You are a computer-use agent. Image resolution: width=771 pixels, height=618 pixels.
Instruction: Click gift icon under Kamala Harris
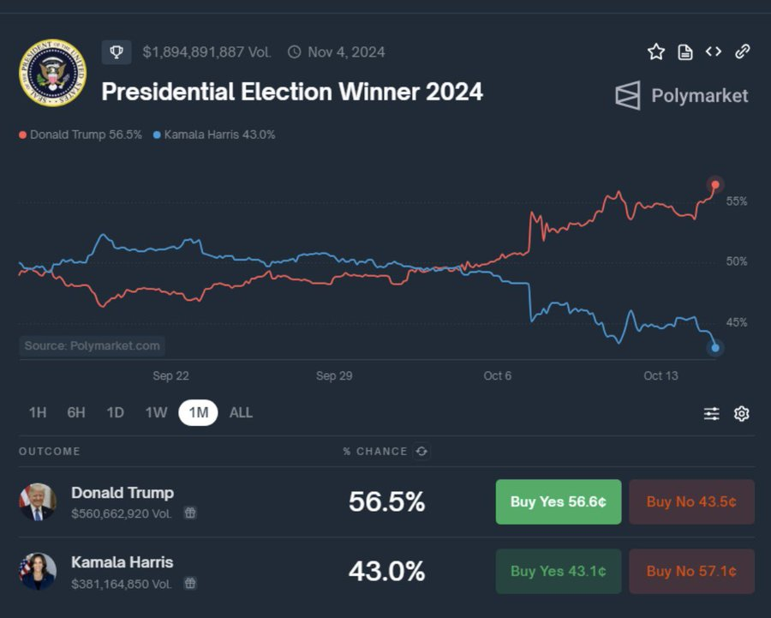click(x=190, y=583)
